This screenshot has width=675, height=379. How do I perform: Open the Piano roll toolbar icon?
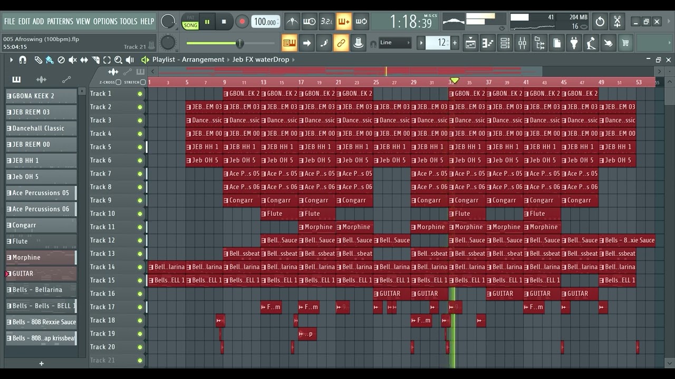pos(488,43)
